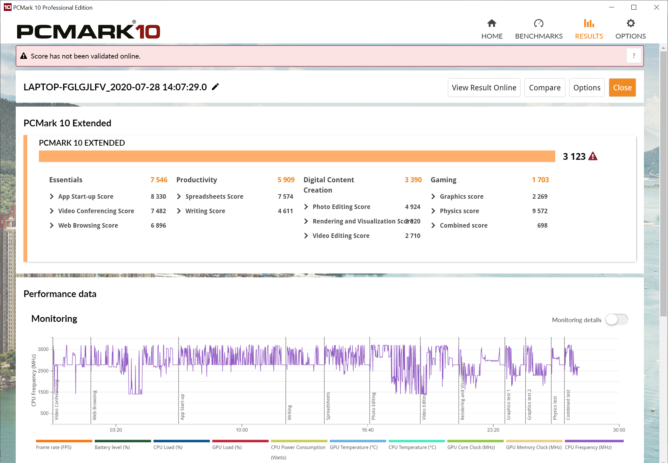Toggle the CPU Frequency (MHz) legend series
Screen dimensions: 668x463
[x=594, y=444]
